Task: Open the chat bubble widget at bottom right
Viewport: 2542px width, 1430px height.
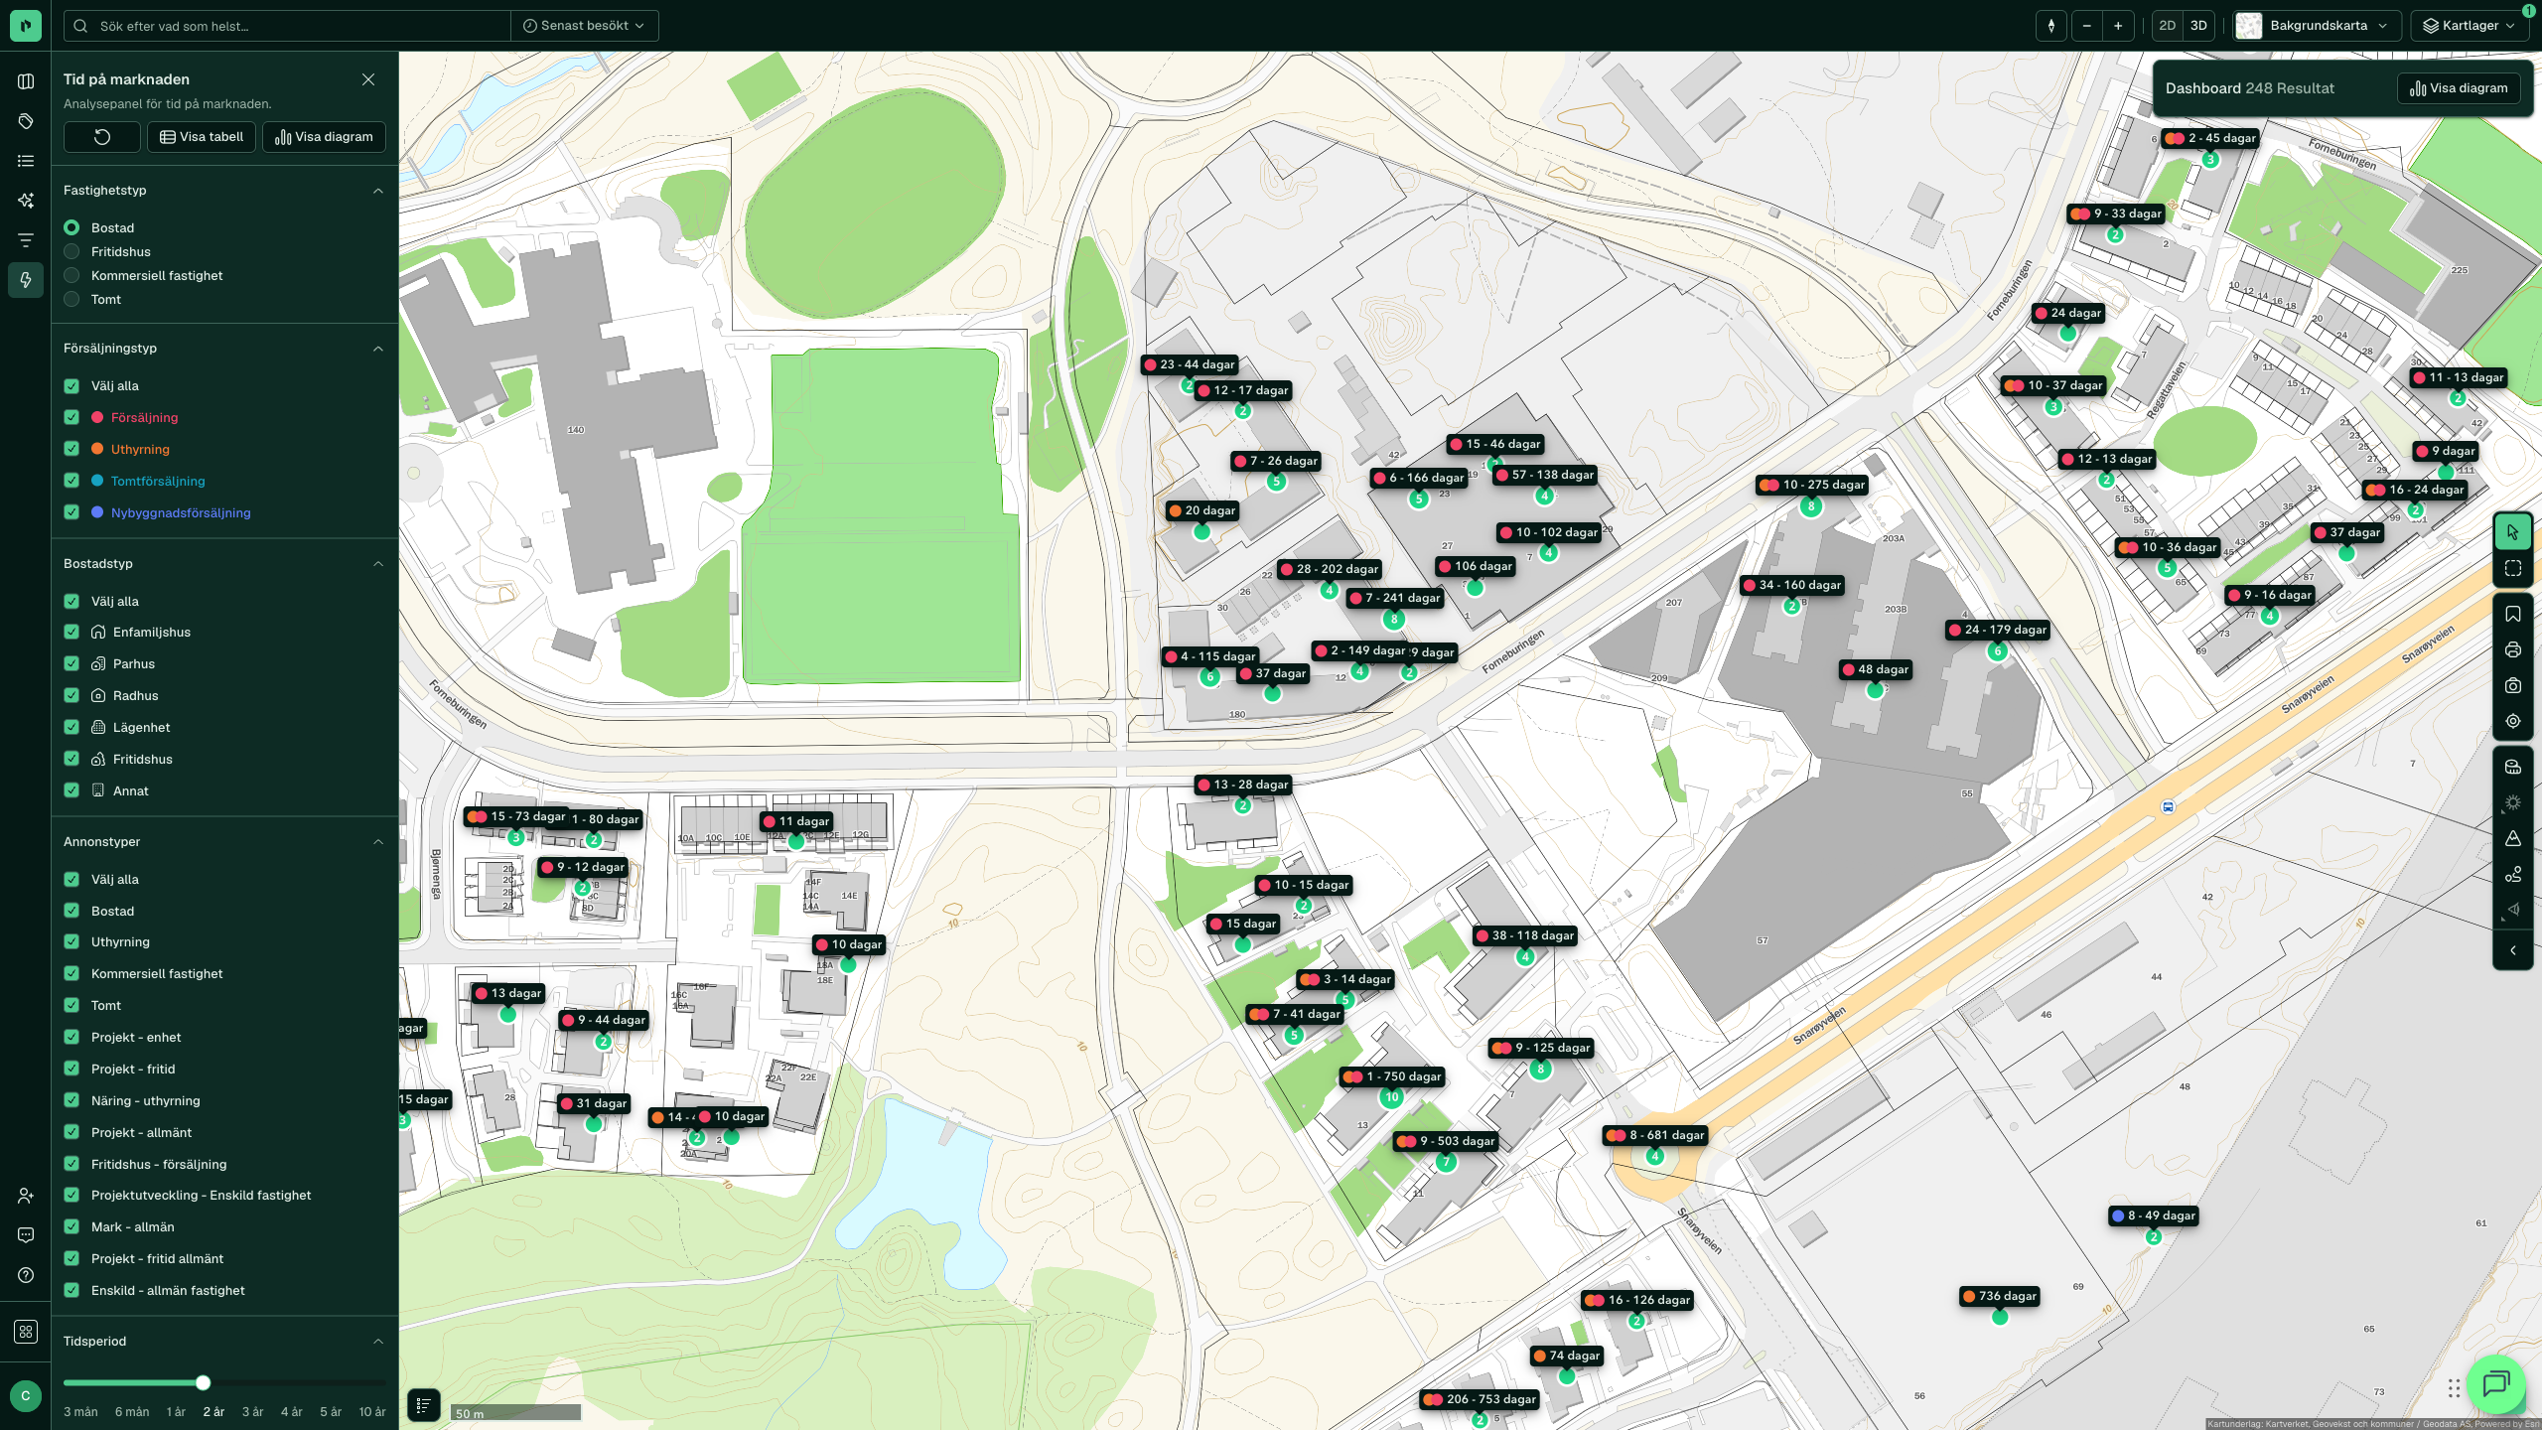Action: (2495, 1383)
